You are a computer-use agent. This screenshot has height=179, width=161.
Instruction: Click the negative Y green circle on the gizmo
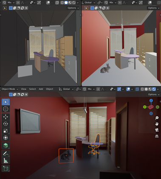[158, 107]
